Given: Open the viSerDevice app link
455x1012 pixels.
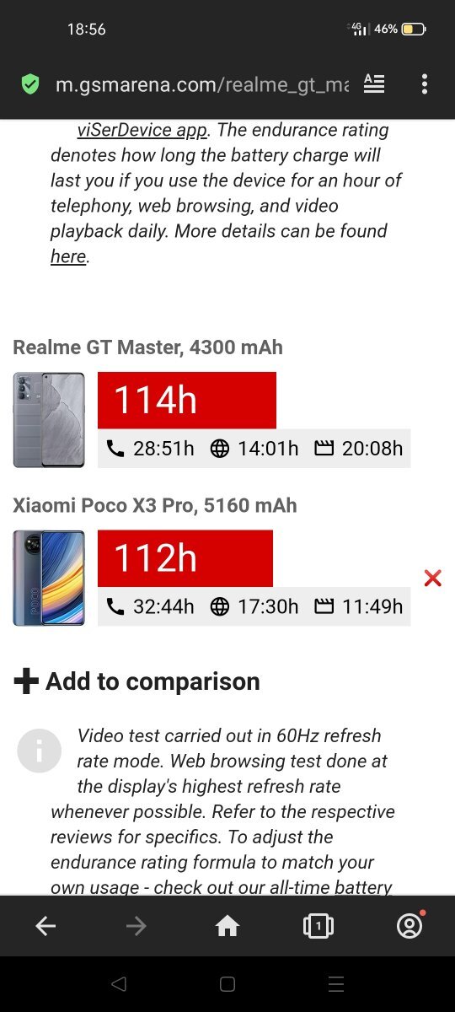Looking at the screenshot, I should (x=142, y=130).
